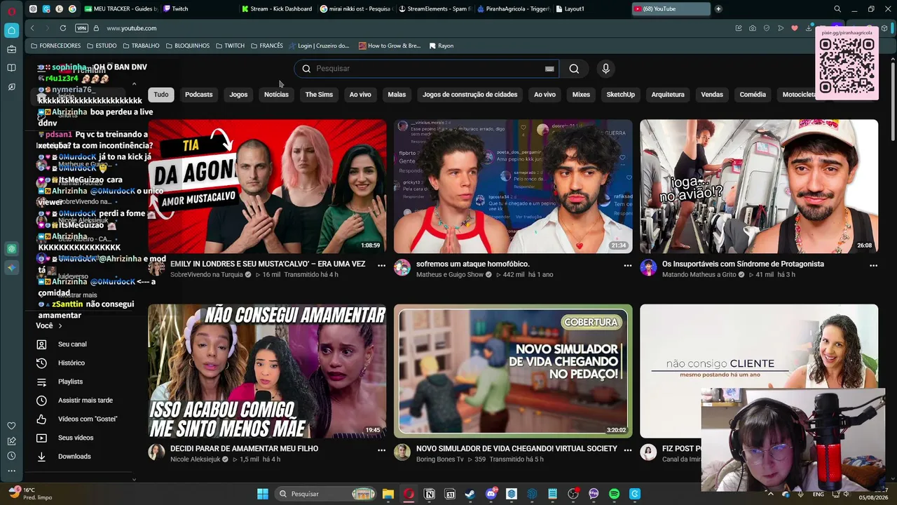Open the Virtual Society livestream thumbnail
The height and width of the screenshot is (505, 897).
click(513, 370)
